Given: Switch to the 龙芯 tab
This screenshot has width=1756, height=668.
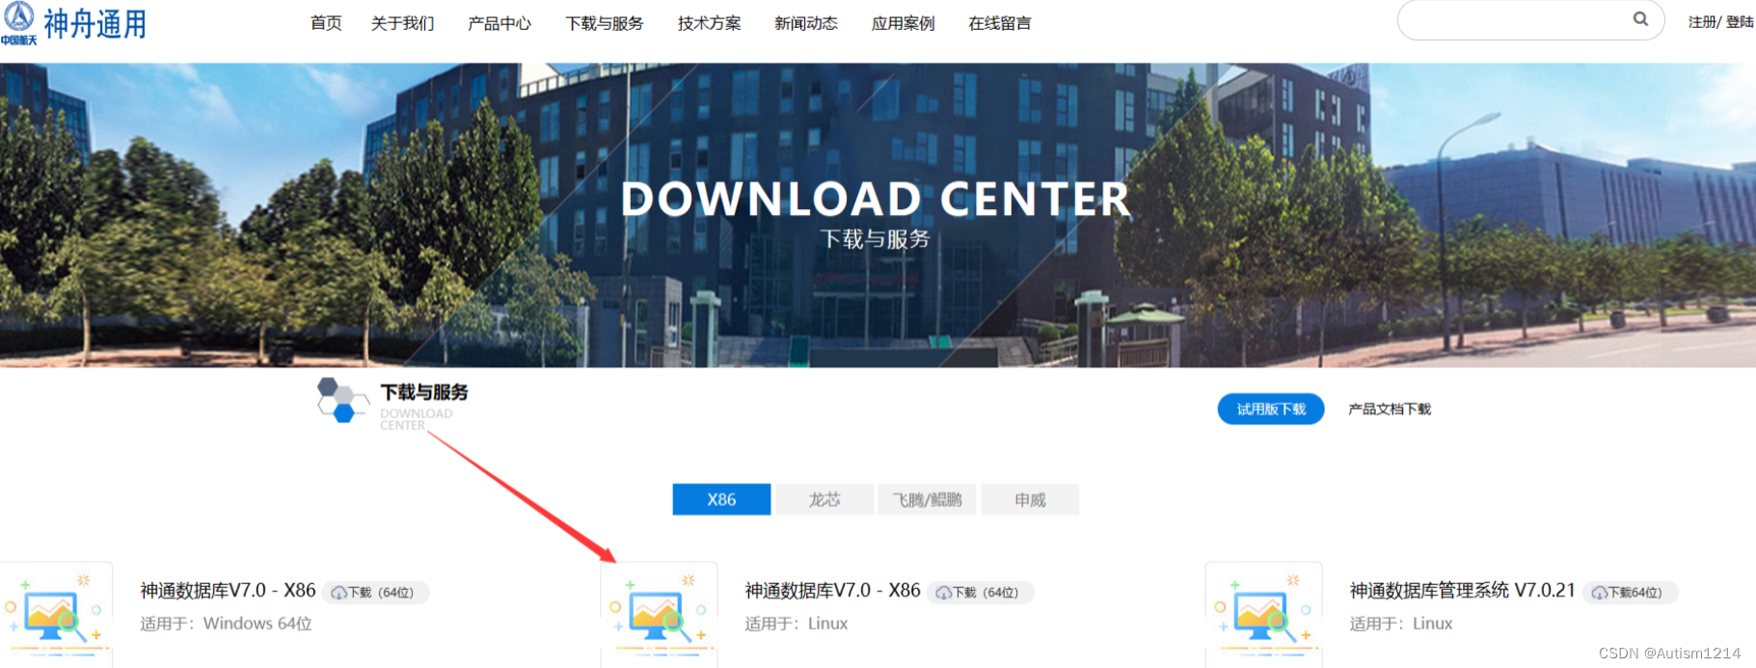Looking at the screenshot, I should point(824,499).
